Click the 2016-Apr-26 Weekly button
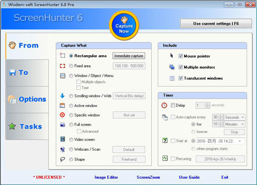Screen dimensions: 257x185 pos(220,159)
